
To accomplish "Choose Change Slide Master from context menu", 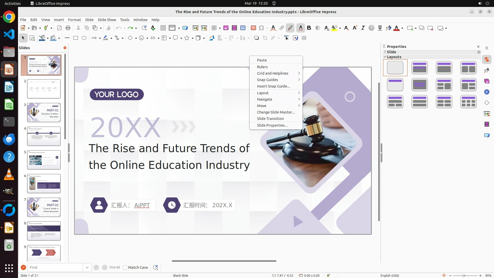I will (276, 112).
